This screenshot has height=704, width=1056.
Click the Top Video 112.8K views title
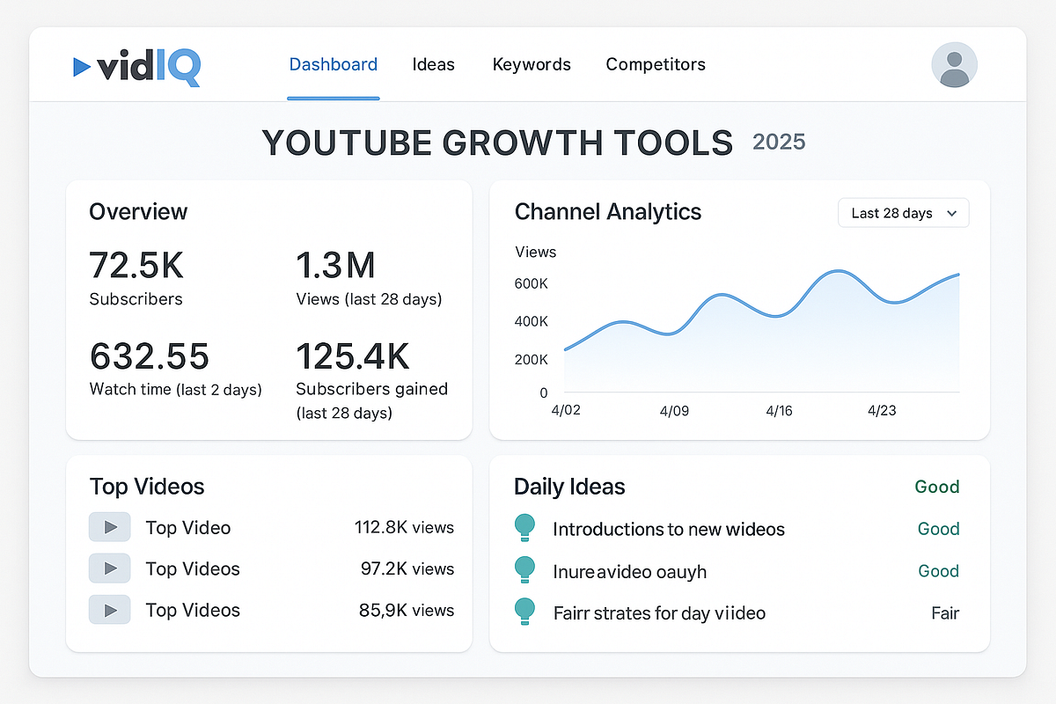[x=188, y=528]
